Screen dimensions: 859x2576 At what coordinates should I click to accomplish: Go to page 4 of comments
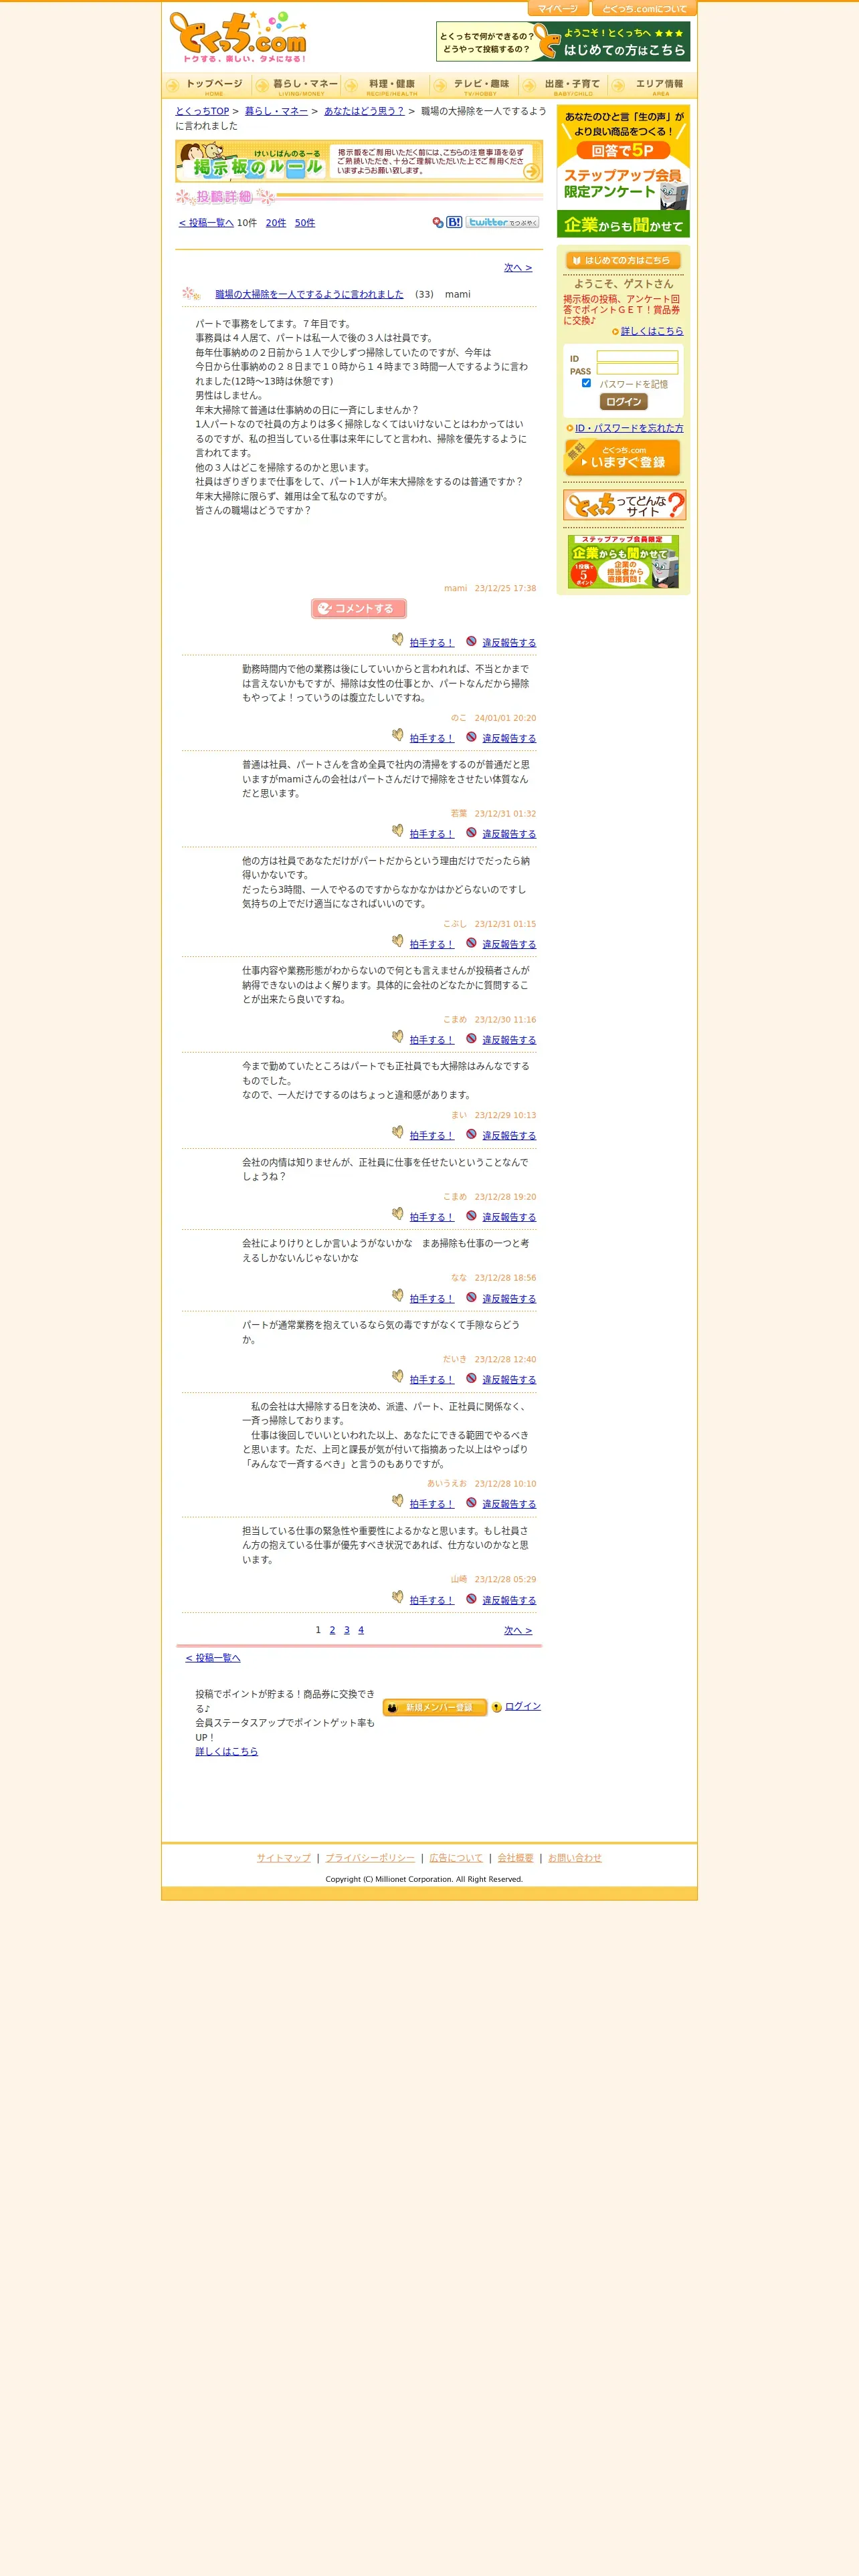[361, 1630]
